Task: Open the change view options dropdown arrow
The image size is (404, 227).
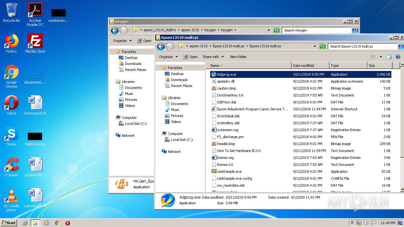Action: click(x=381, y=57)
